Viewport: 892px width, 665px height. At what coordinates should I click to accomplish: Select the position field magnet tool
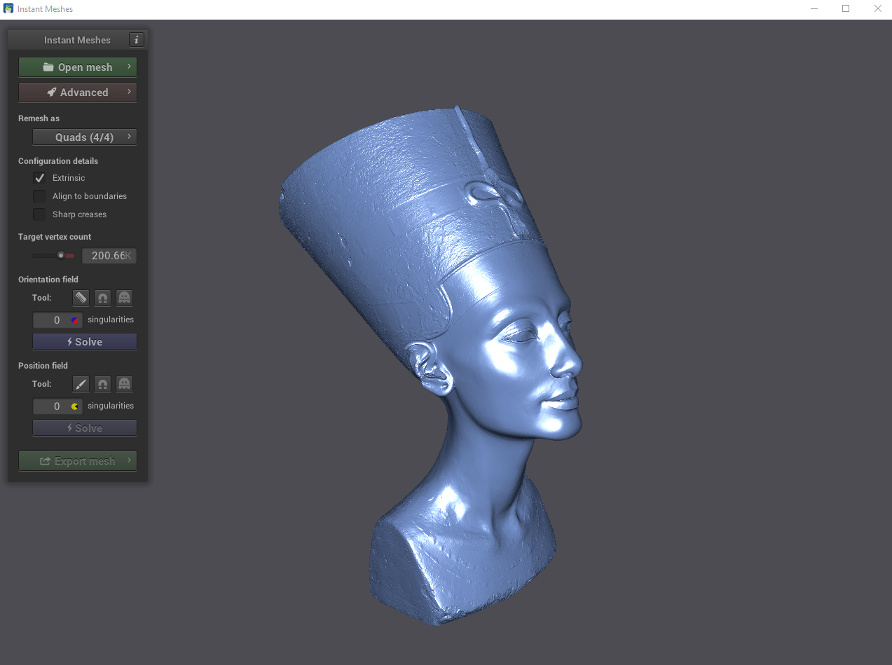point(103,384)
